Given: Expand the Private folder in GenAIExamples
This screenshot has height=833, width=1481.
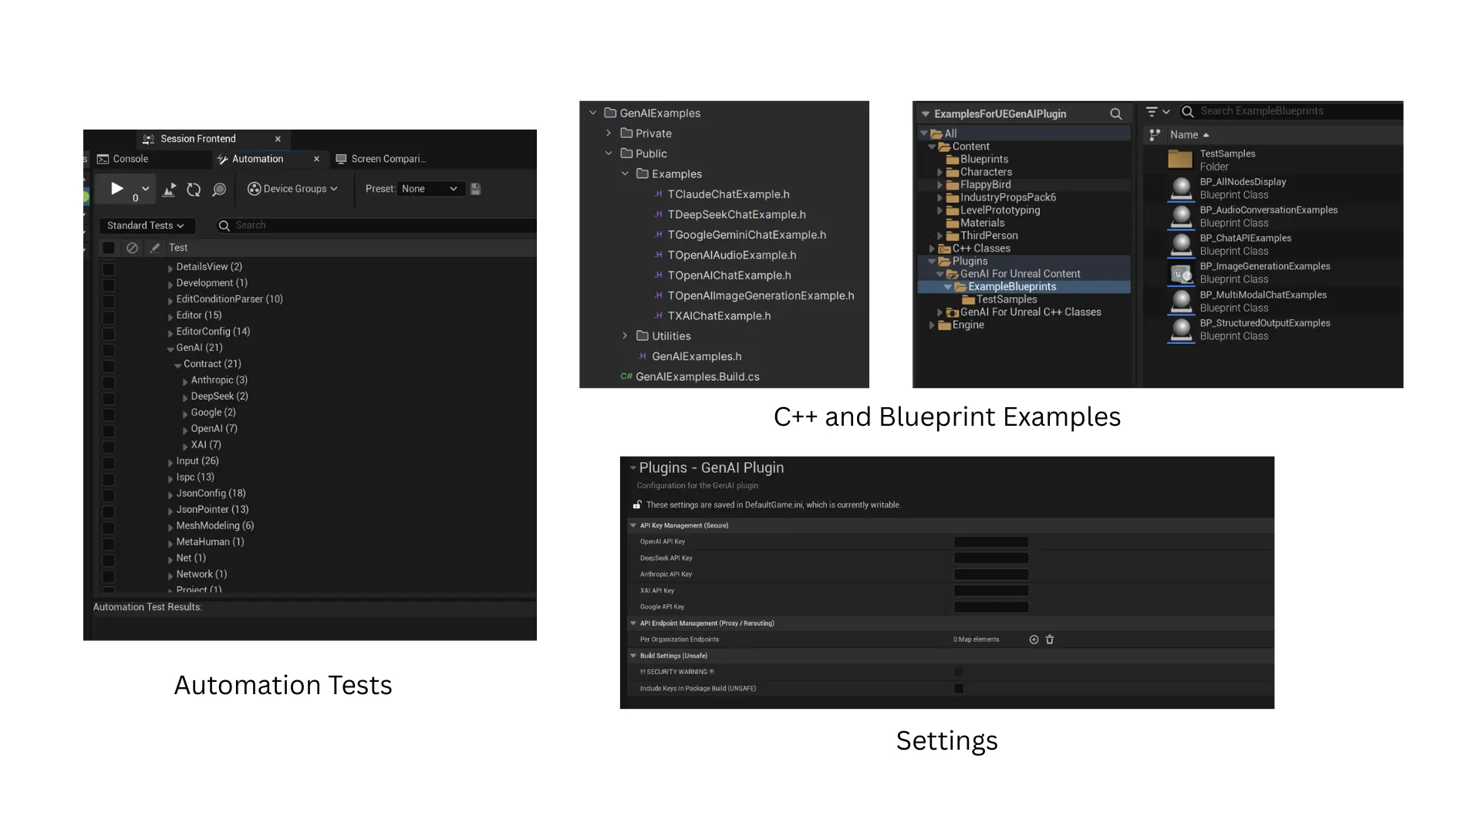Looking at the screenshot, I should pos(609,133).
